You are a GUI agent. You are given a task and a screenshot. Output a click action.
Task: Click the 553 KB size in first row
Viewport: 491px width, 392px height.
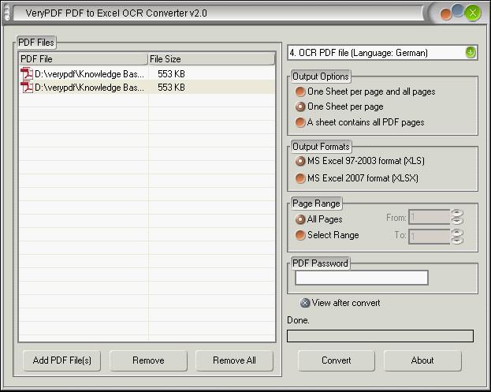click(x=171, y=74)
